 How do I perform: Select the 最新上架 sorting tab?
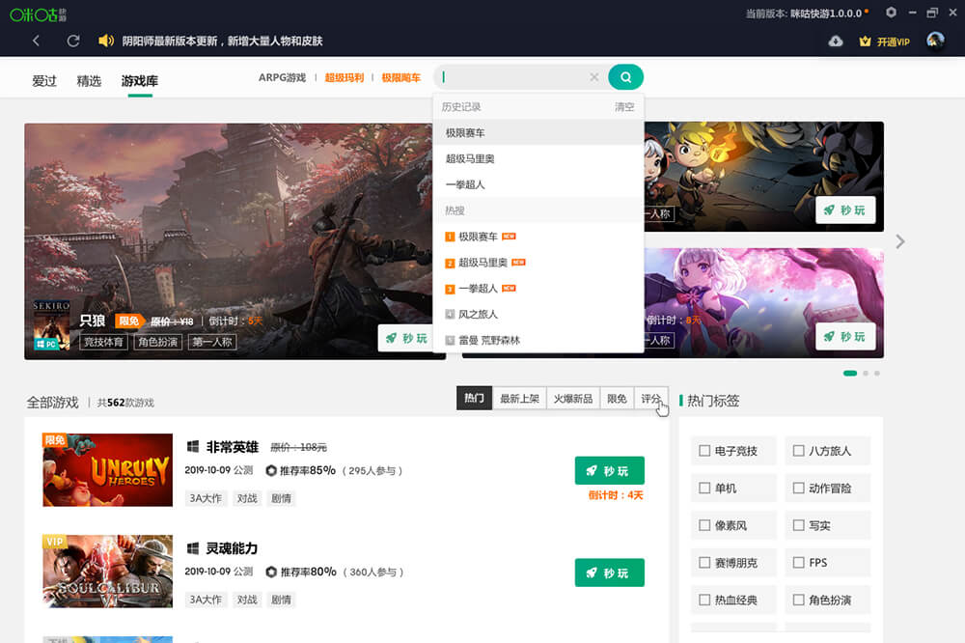tap(518, 397)
